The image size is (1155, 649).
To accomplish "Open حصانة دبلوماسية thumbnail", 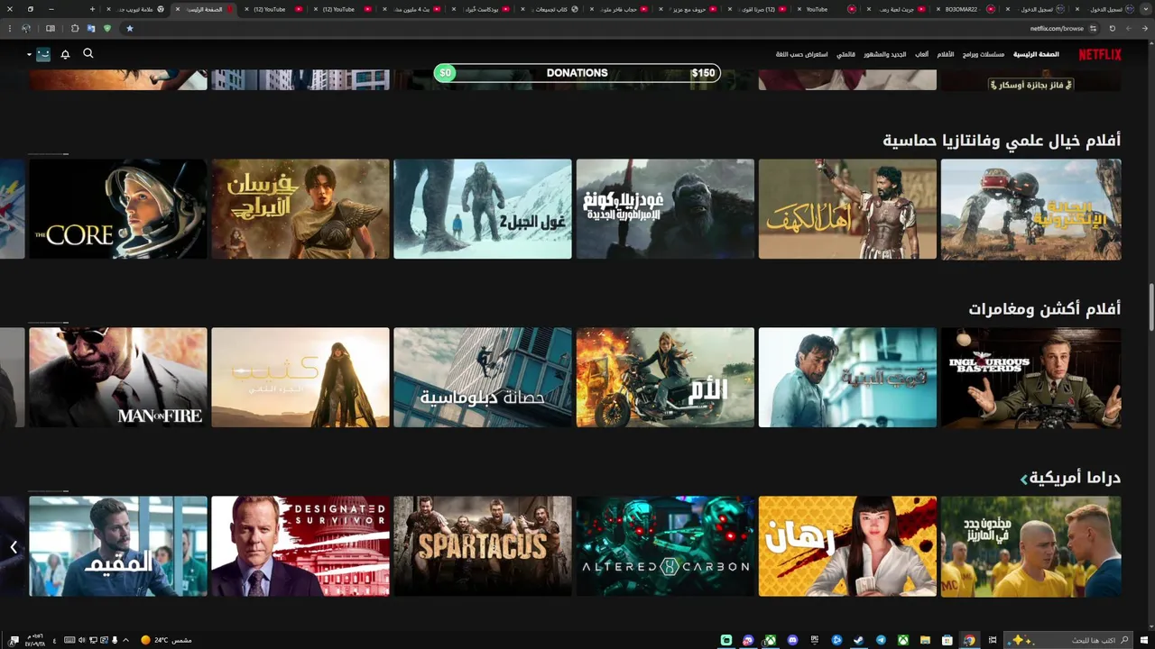I will (x=483, y=378).
